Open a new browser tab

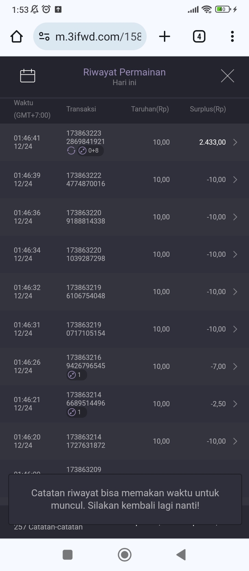(x=165, y=36)
